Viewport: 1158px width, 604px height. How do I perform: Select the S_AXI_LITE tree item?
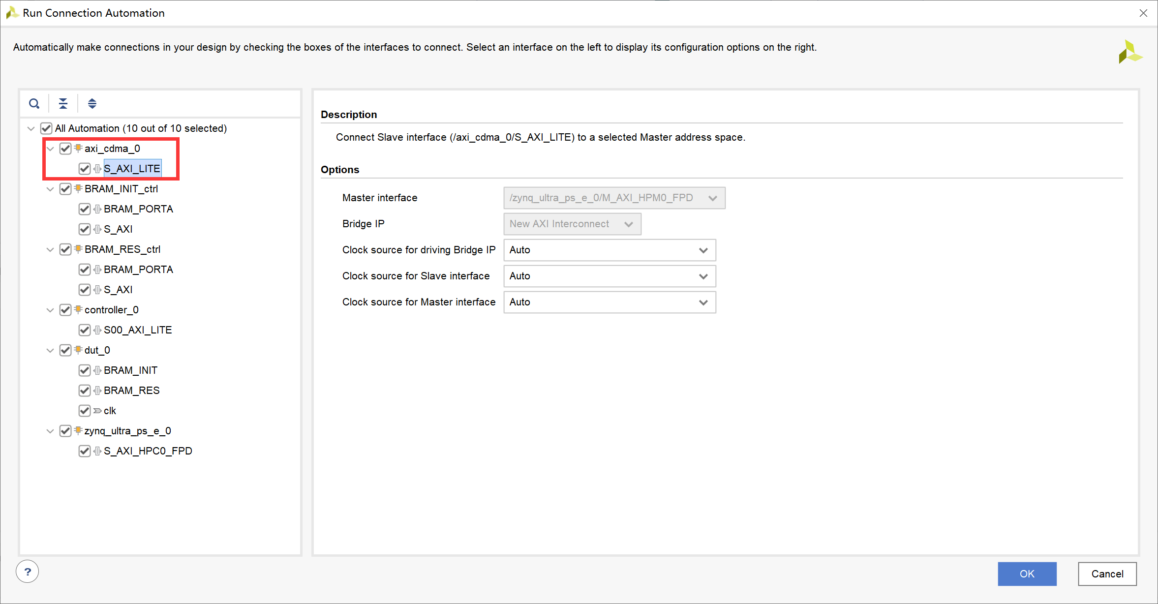tap(132, 169)
